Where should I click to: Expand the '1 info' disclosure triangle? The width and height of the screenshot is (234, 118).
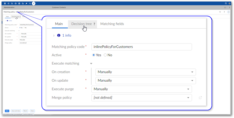[x=54, y=35]
